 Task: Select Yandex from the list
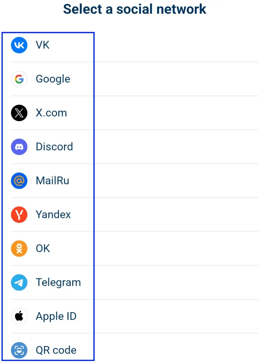(x=53, y=214)
